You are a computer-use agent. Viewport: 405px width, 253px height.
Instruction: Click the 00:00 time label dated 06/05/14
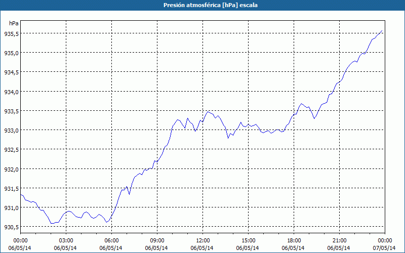[x=20, y=241]
